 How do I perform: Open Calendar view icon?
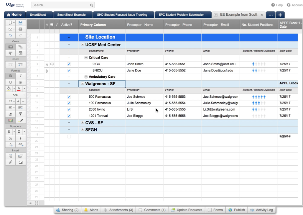pyautogui.click(x=20, y=53)
